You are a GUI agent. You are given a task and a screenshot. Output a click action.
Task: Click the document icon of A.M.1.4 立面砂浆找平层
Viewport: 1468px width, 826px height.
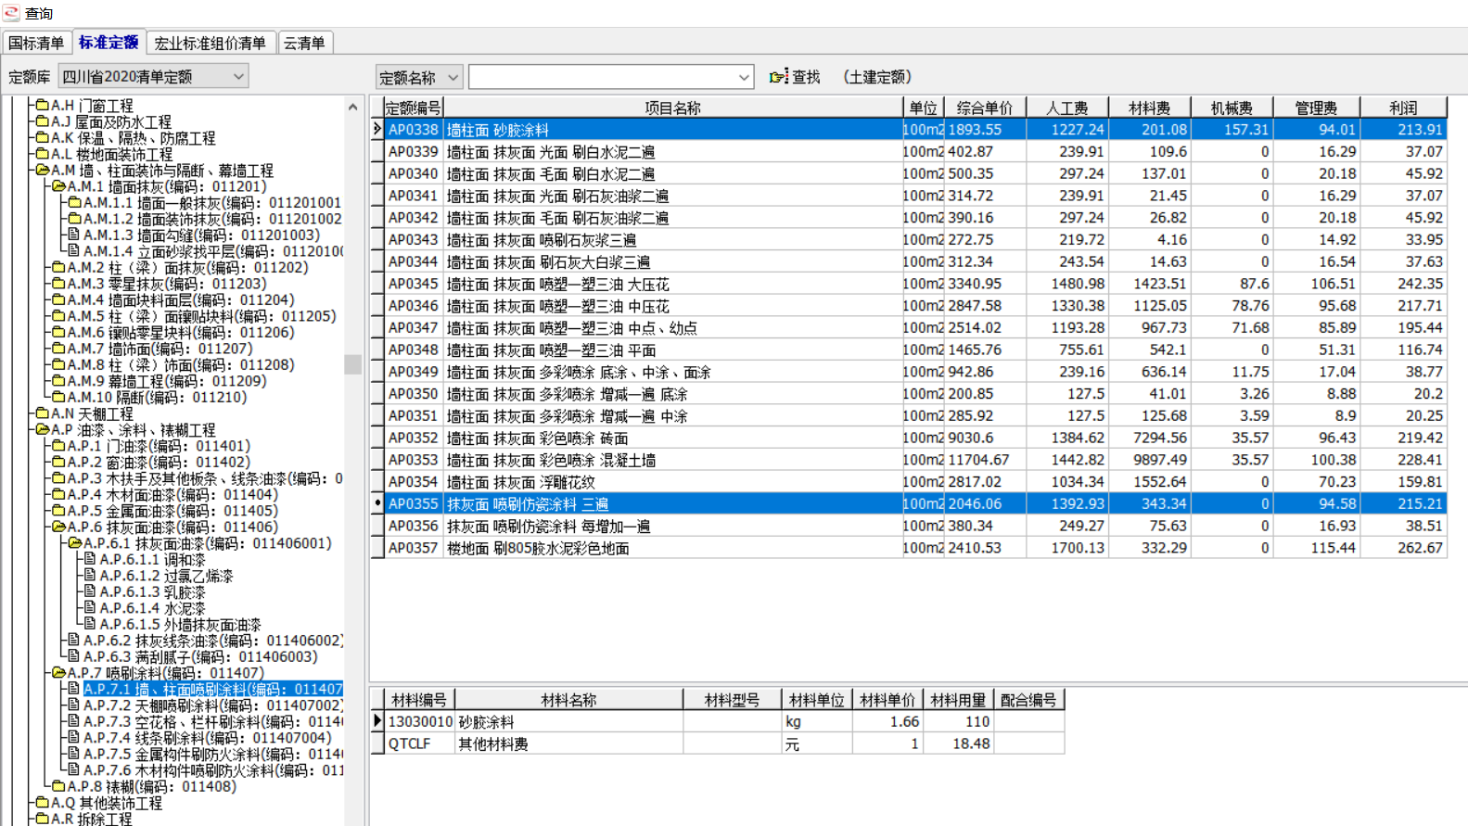click(74, 250)
